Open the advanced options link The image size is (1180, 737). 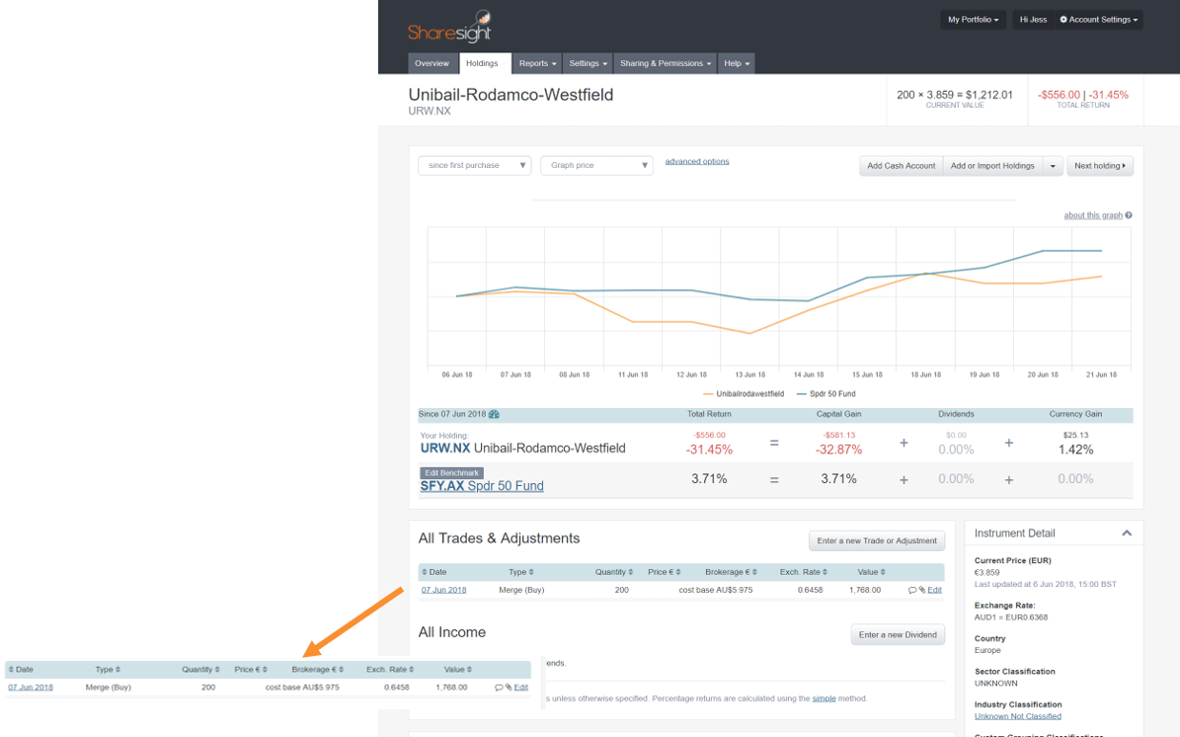point(697,161)
